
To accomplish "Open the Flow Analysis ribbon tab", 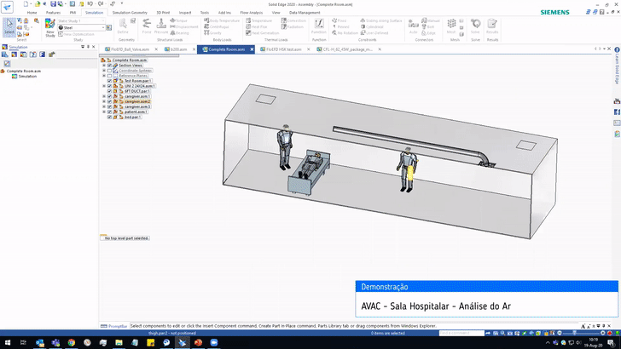I will tap(251, 13).
